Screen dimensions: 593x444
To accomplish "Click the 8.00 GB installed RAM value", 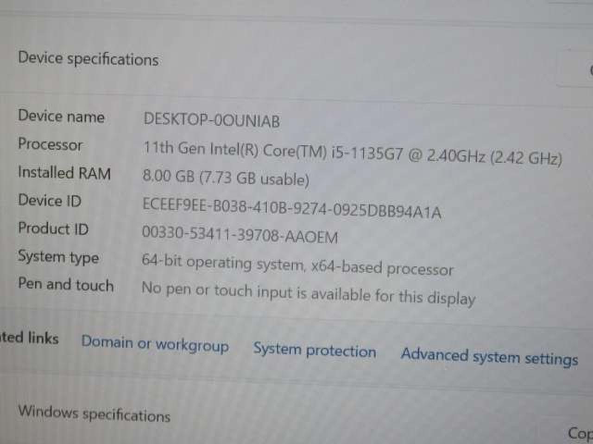I will 225,177.
